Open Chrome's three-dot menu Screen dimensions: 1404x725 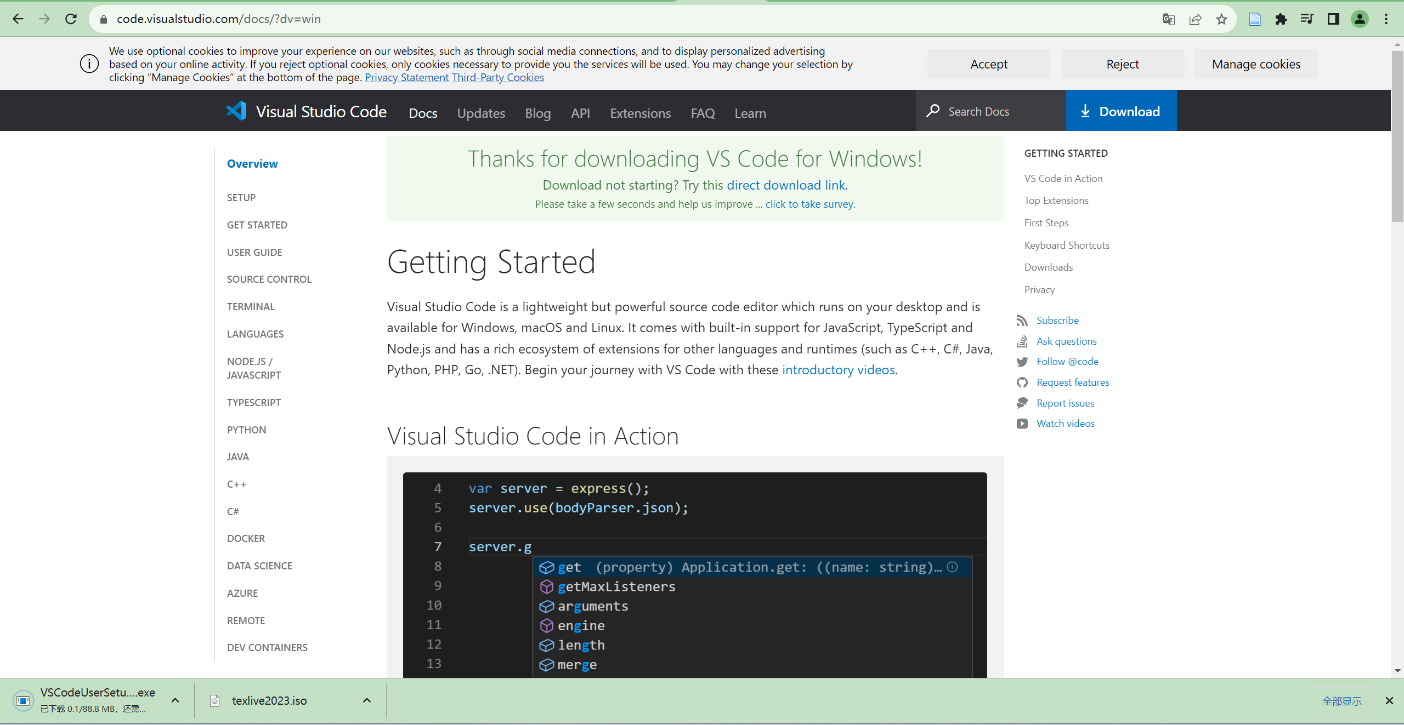[1386, 19]
